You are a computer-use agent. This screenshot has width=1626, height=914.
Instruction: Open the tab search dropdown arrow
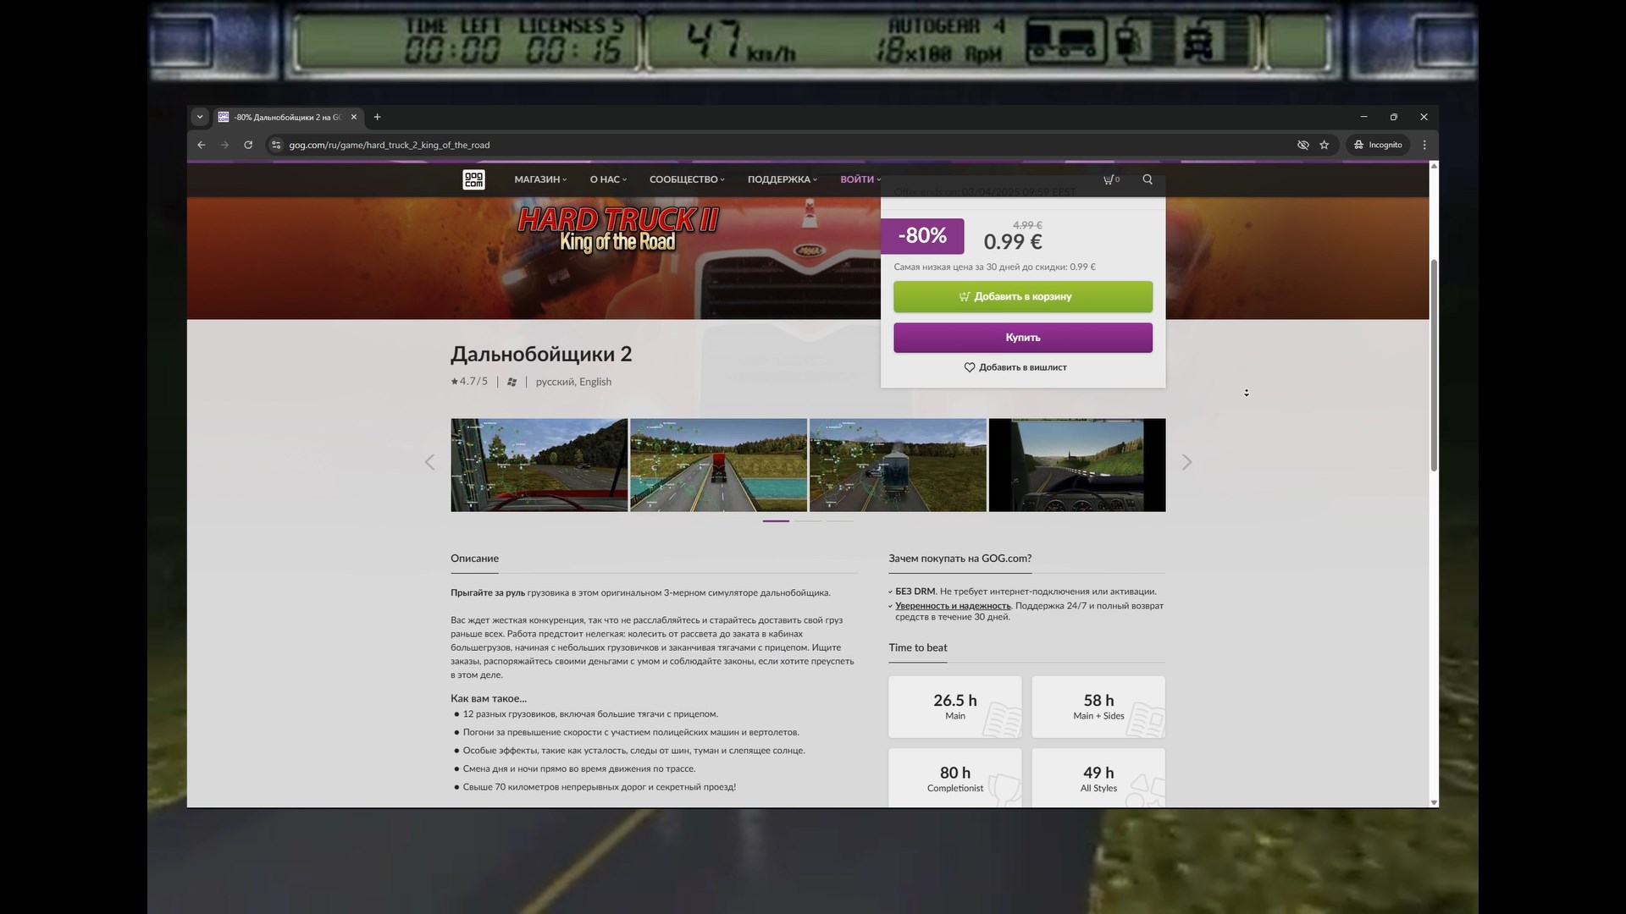(x=200, y=117)
